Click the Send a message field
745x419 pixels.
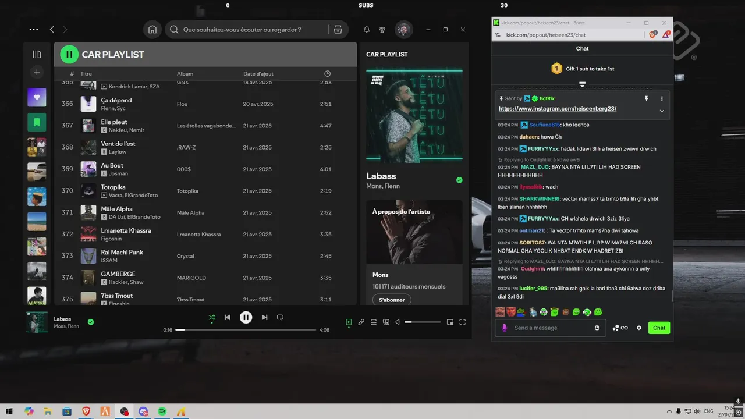click(x=551, y=328)
